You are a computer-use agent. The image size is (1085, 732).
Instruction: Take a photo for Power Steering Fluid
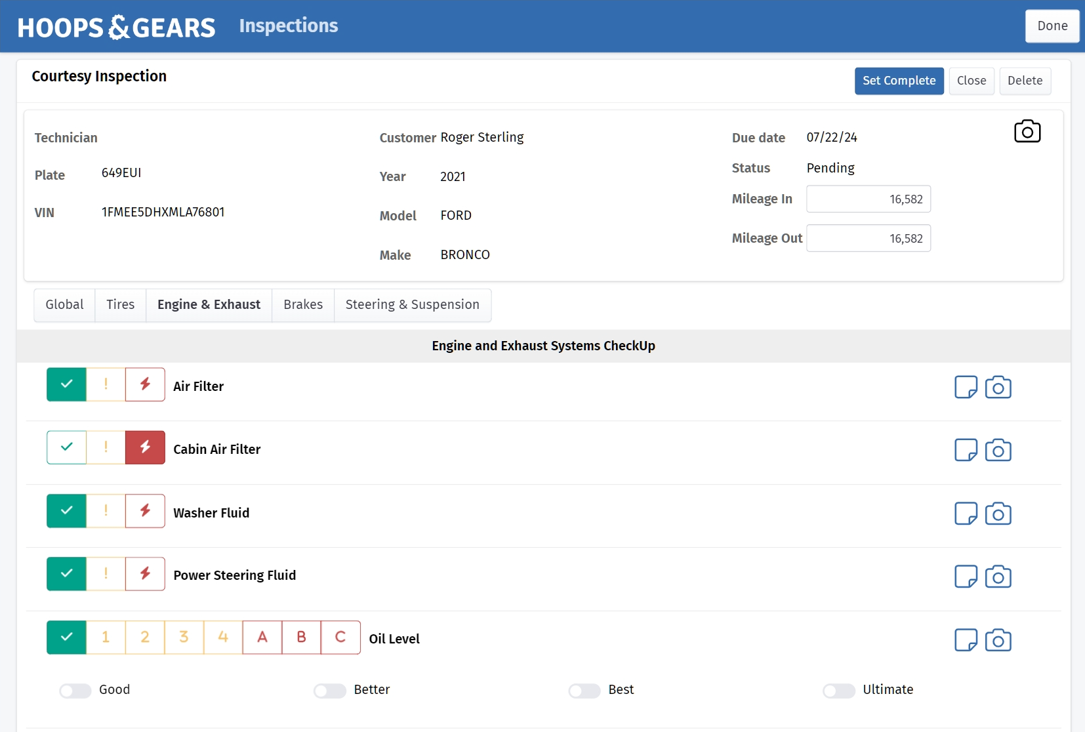click(998, 577)
